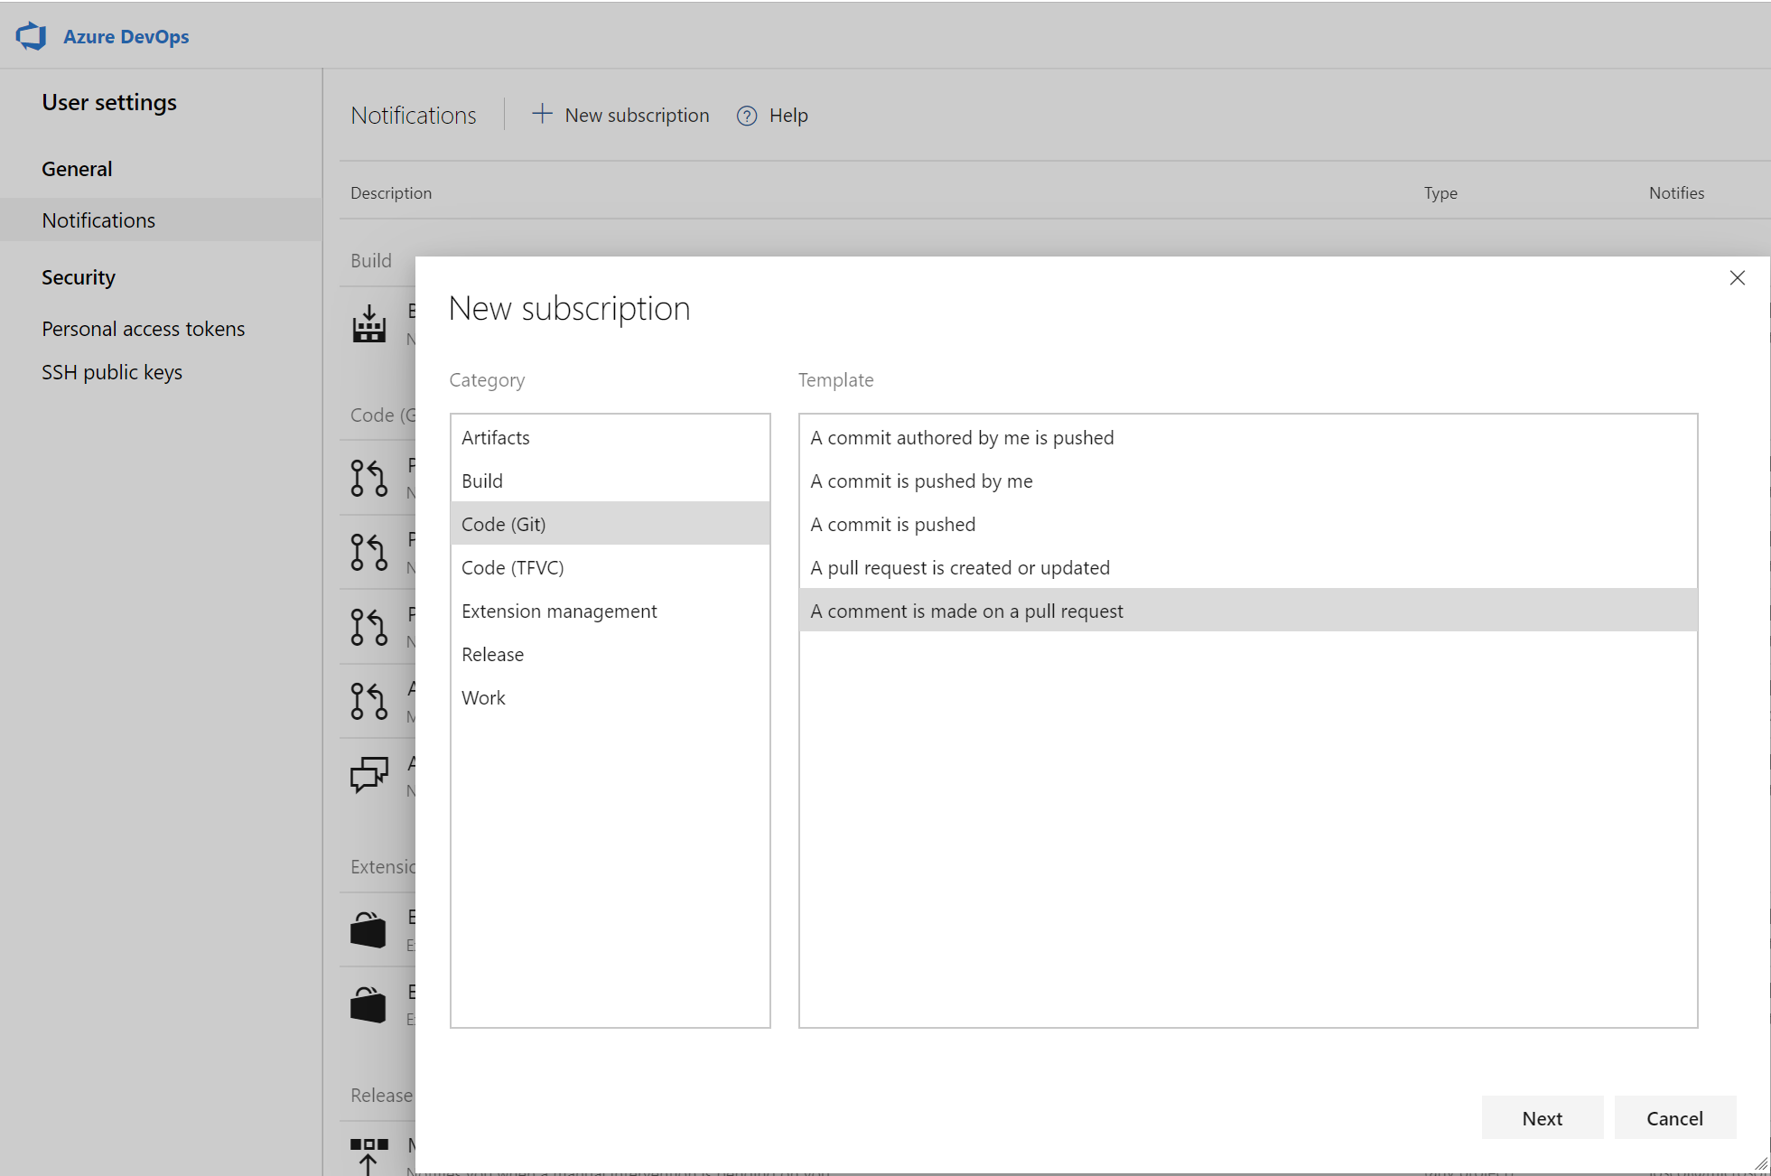Select the Notifications menu item
The width and height of the screenshot is (1771, 1176).
click(98, 219)
